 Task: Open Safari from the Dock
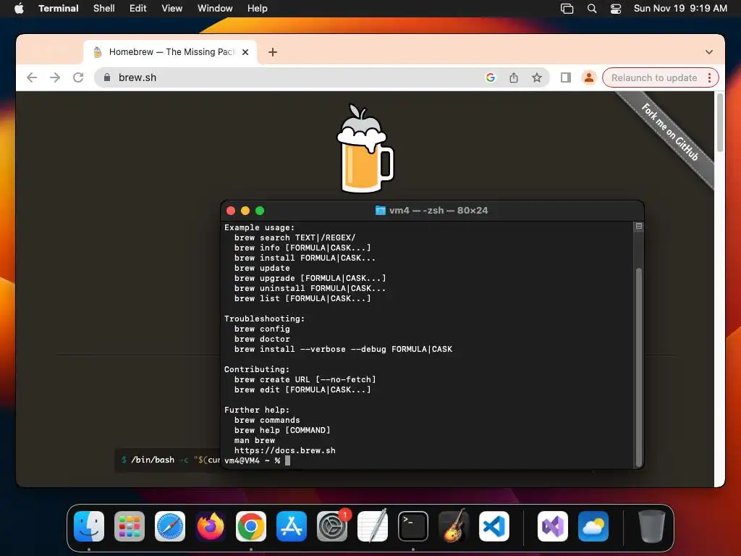tap(170, 526)
